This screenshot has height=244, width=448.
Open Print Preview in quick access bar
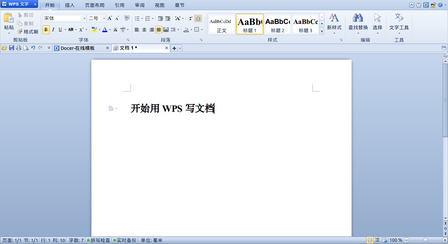point(26,48)
